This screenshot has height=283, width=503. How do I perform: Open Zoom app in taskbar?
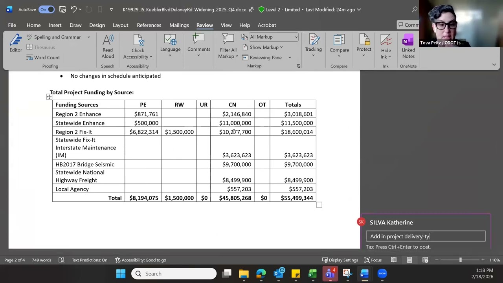point(382,274)
